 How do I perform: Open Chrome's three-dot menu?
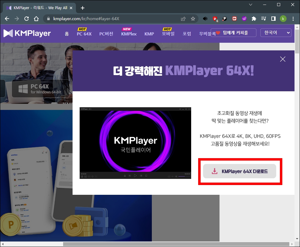coord(293,19)
